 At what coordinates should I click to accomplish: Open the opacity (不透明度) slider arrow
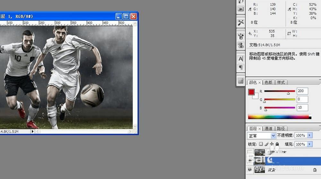310,135
